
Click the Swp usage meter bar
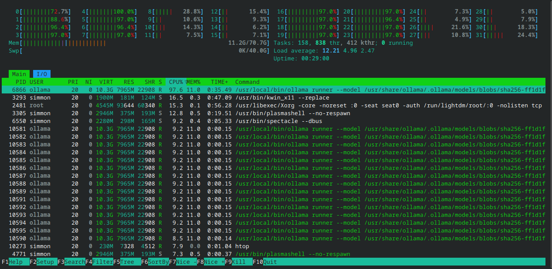pos(139,51)
